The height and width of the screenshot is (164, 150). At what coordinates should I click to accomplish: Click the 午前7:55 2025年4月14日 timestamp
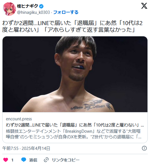pyautogui.click(x=26, y=148)
